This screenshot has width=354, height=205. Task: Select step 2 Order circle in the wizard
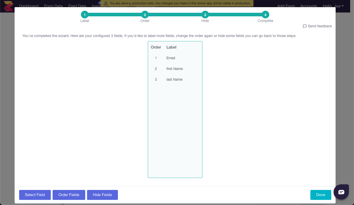click(145, 15)
